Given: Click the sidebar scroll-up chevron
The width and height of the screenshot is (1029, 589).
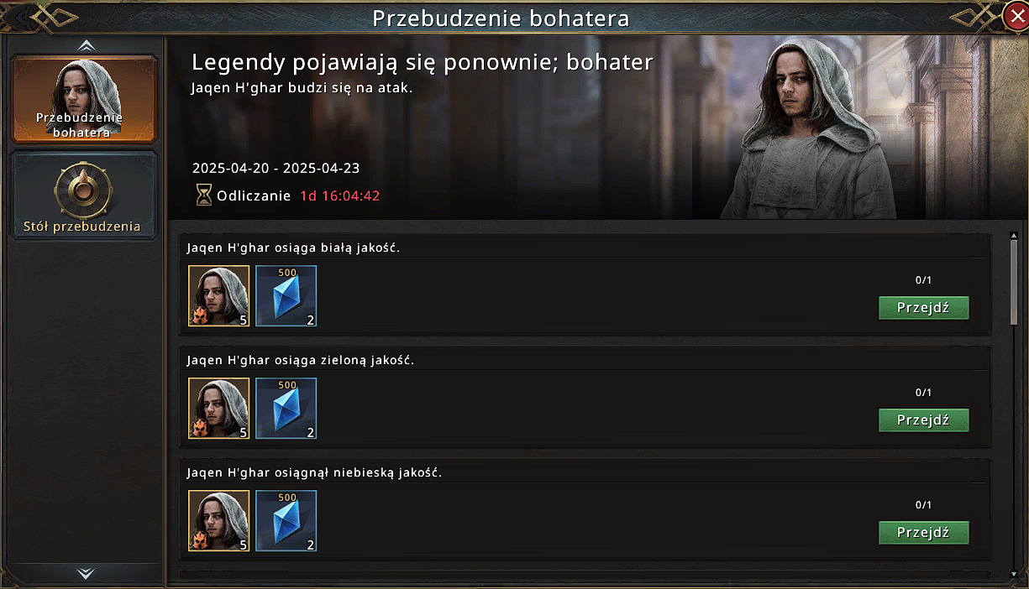Looking at the screenshot, I should point(86,45).
